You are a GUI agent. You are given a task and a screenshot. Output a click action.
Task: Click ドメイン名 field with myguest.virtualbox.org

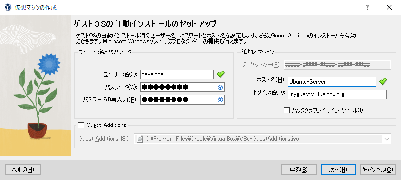(337, 94)
